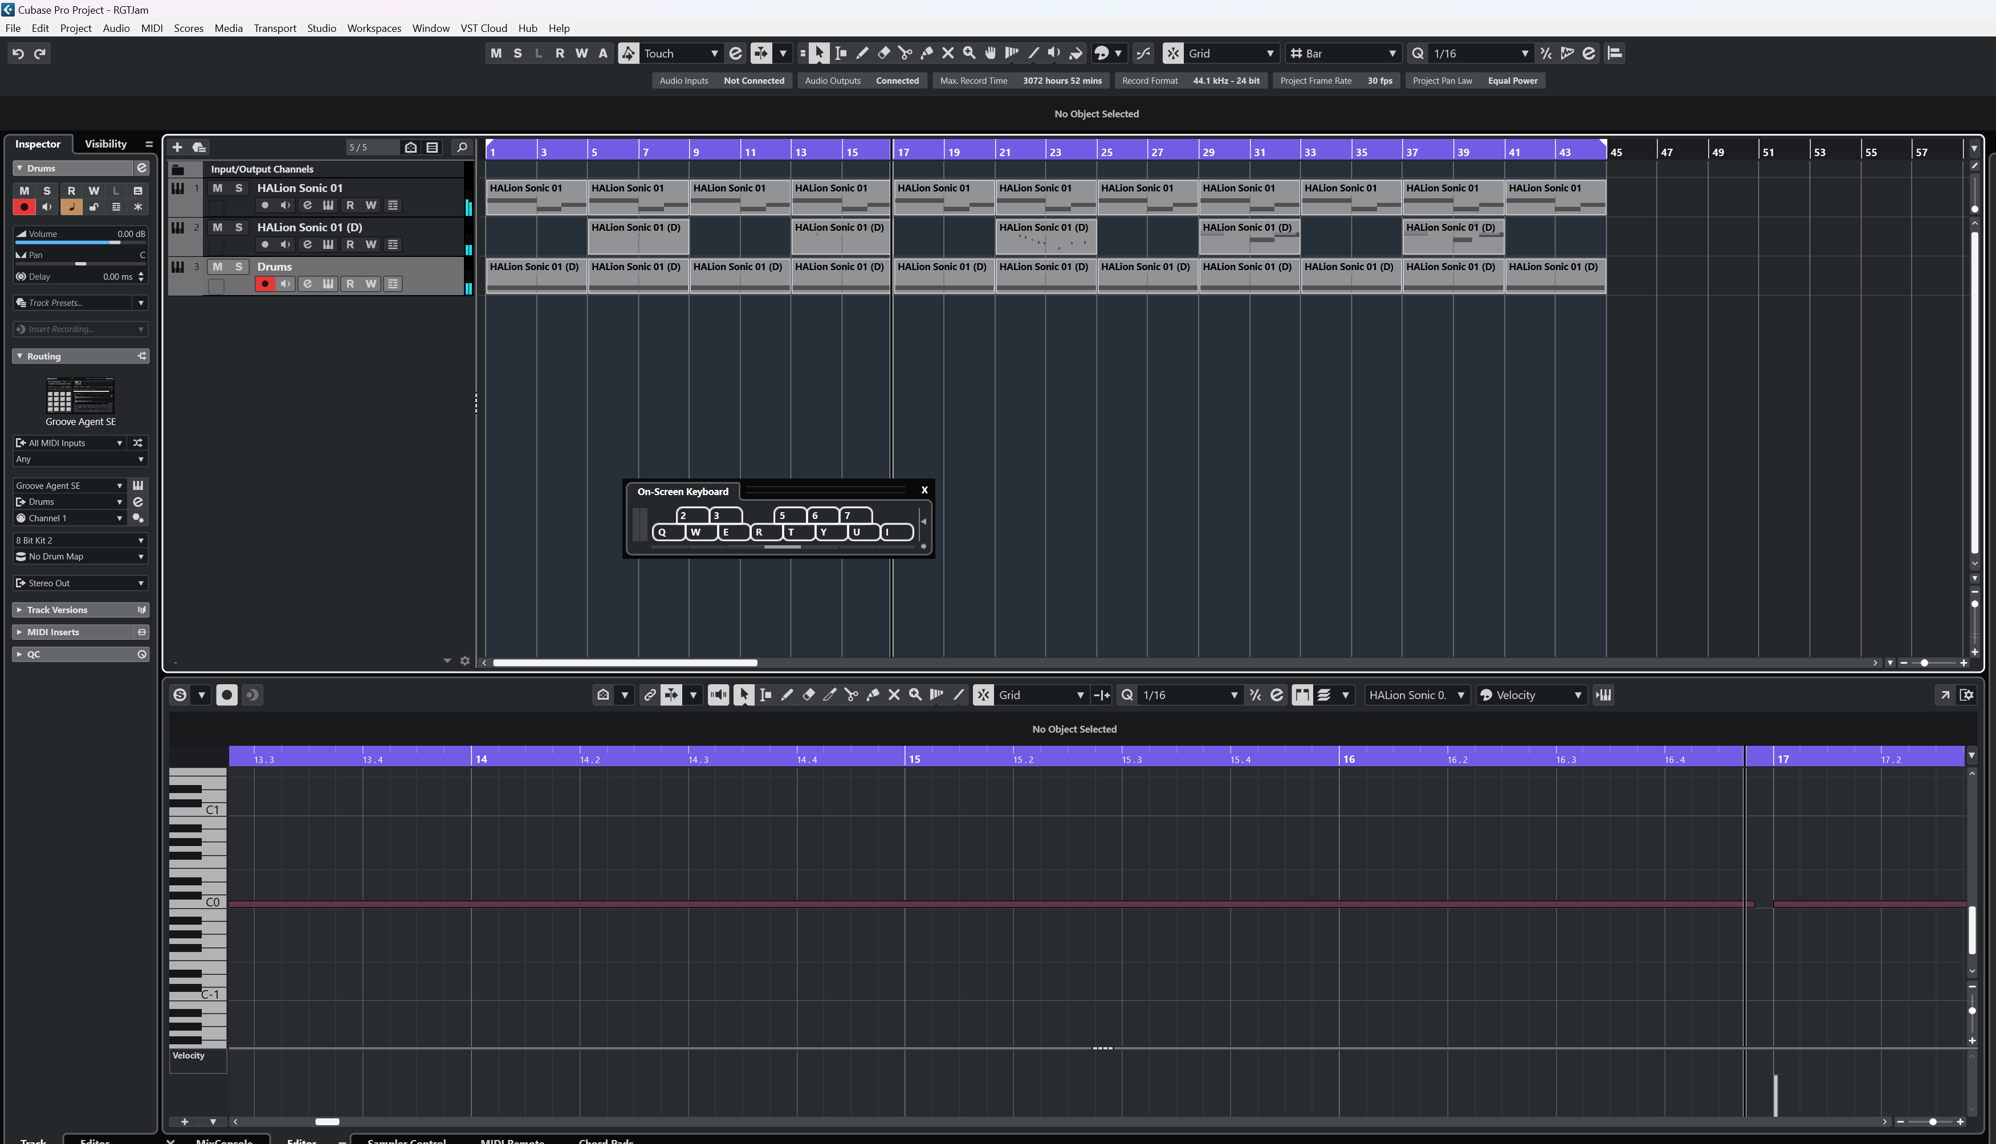Mute the HALion Sonic 01 track
The image size is (1996, 1144).
(x=218, y=188)
